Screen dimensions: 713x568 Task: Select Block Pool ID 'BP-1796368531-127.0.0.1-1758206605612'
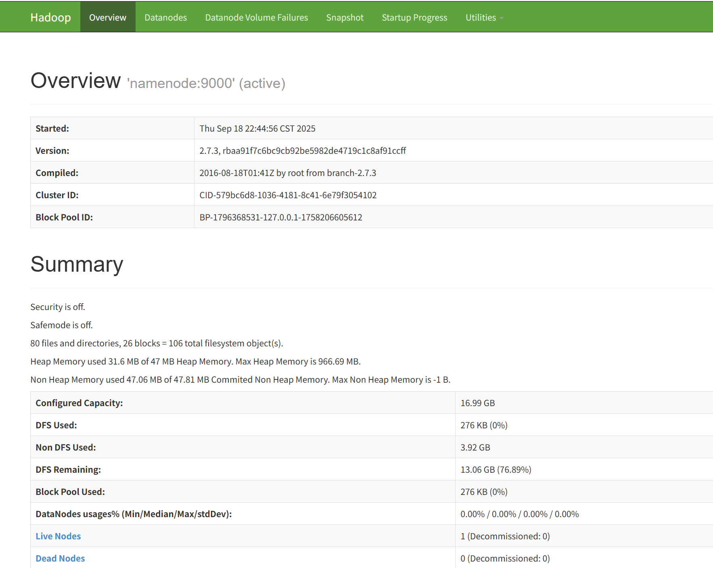tap(281, 217)
